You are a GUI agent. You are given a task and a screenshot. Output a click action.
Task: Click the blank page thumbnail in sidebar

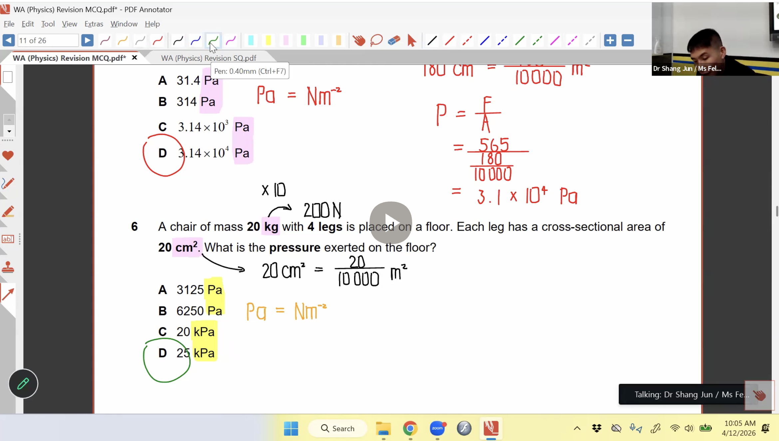click(8, 77)
